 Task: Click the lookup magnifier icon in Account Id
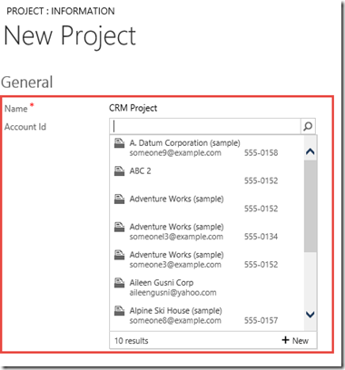click(308, 126)
